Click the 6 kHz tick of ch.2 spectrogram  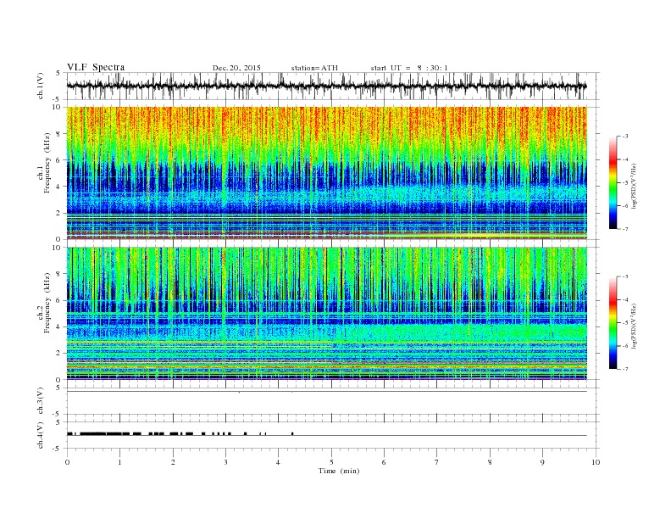click(59, 300)
